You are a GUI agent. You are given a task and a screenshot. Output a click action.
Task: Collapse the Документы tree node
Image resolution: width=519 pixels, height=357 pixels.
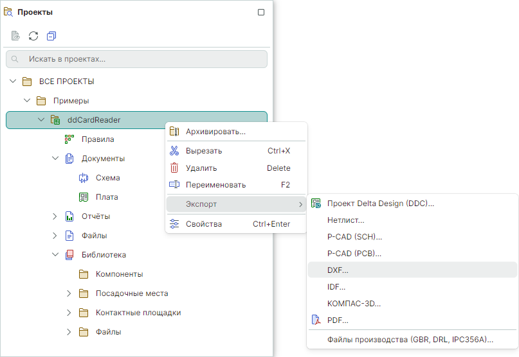pyautogui.click(x=55, y=159)
